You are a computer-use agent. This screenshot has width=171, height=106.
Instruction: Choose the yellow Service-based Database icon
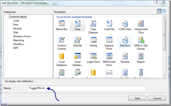(x=93, y=72)
